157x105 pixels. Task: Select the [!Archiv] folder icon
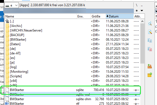pyautogui.click(x=7, y=26)
